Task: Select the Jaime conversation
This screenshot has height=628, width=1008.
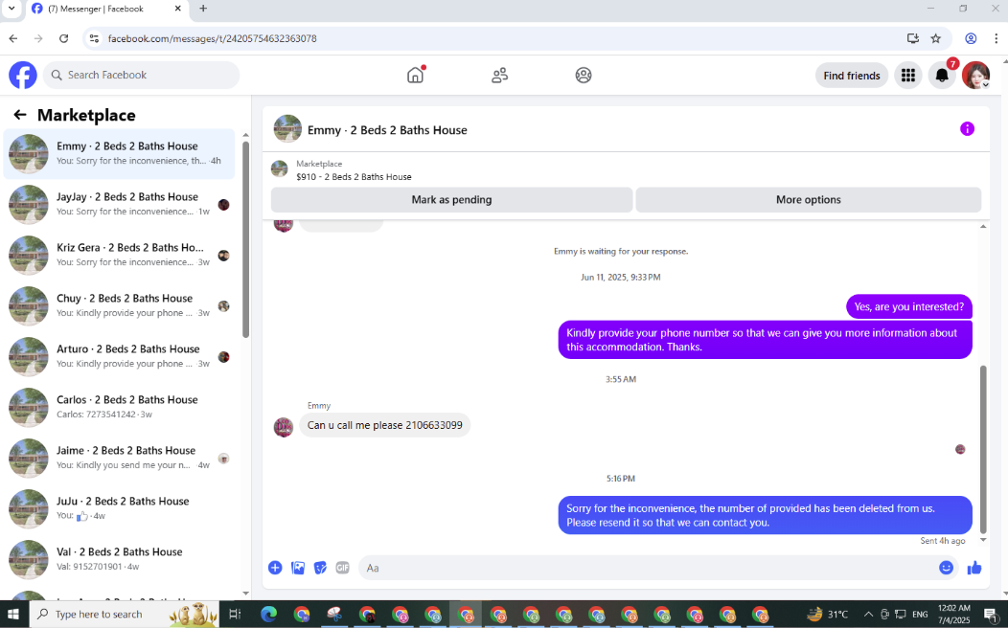Action: click(120, 458)
